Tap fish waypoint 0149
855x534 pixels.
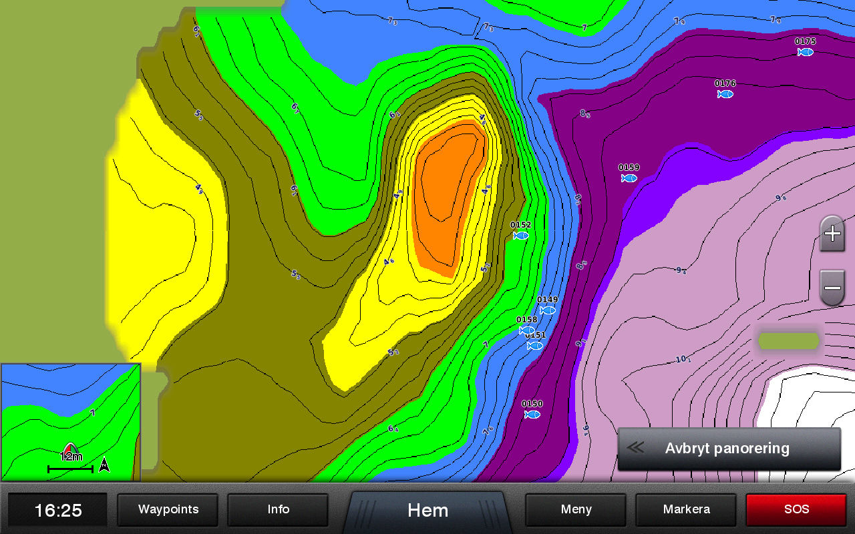[548, 310]
